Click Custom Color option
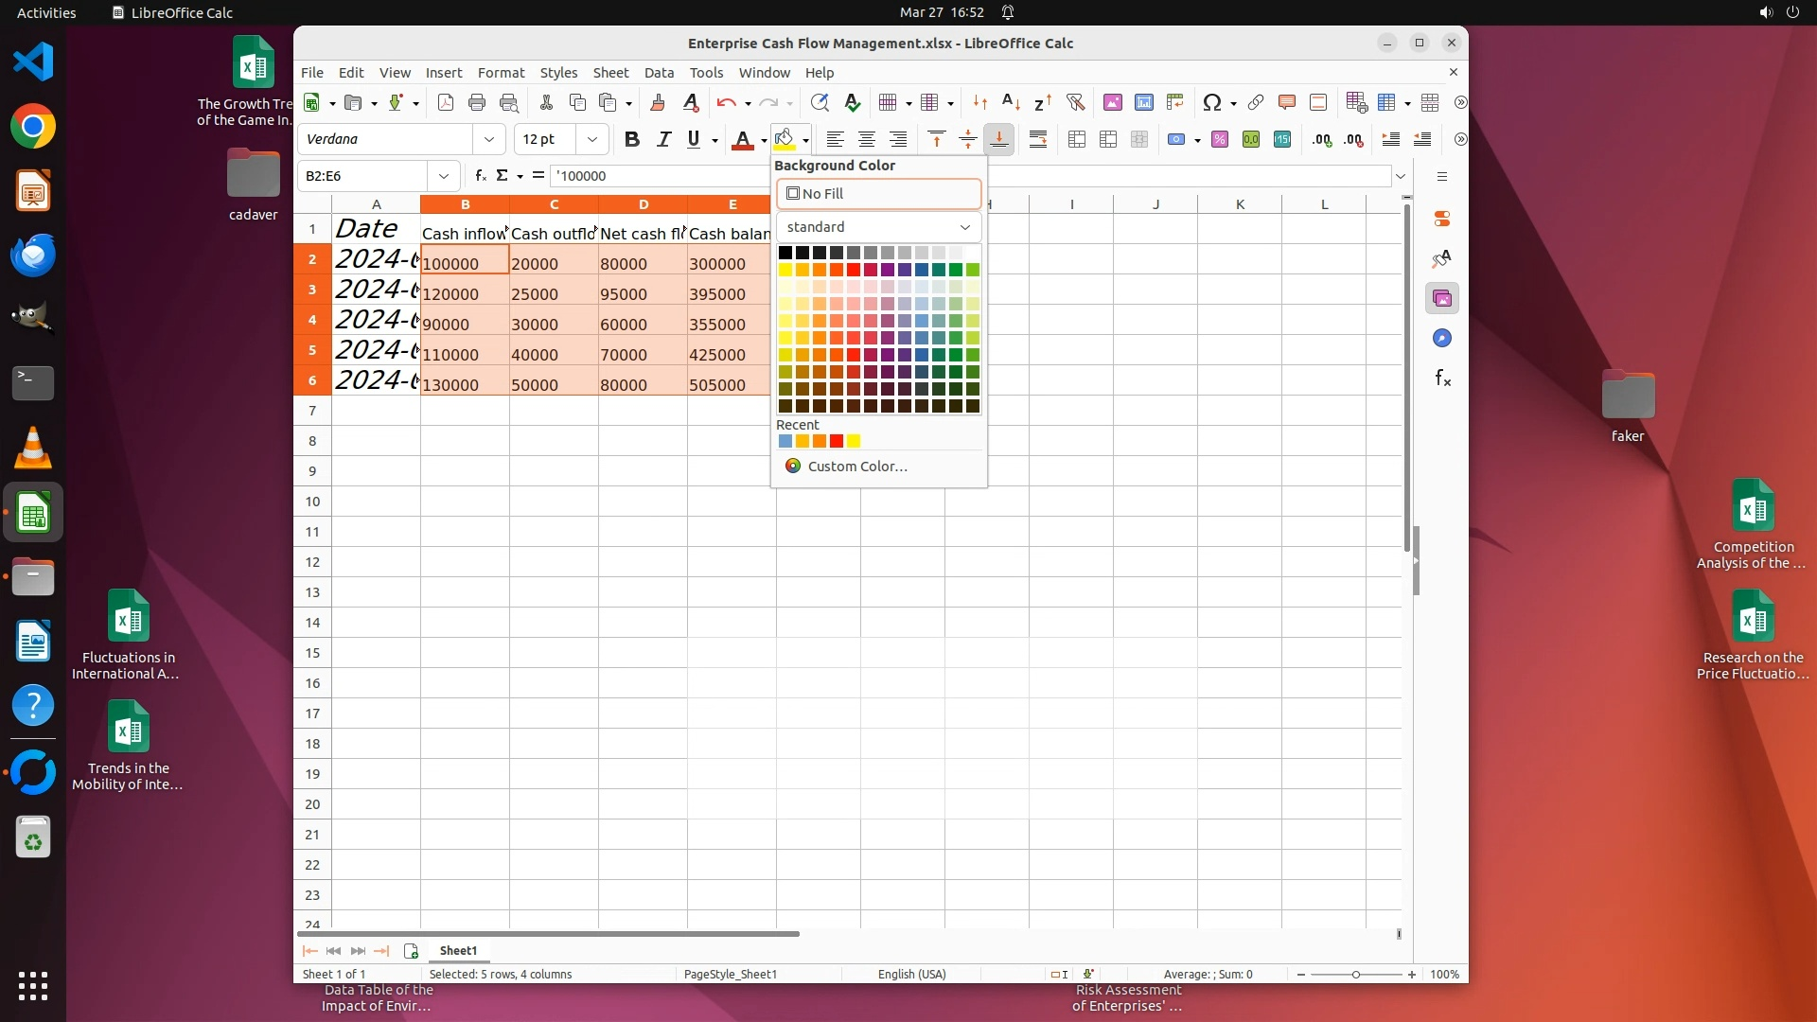Screen dimensions: 1817x1022 [856, 466]
